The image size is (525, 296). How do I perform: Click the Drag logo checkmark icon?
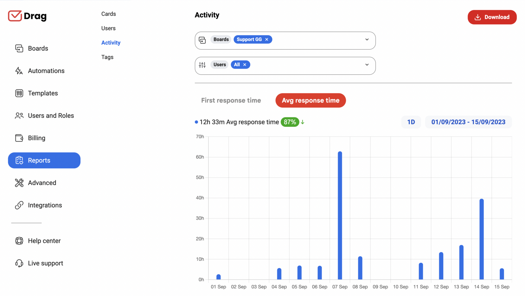(15, 16)
